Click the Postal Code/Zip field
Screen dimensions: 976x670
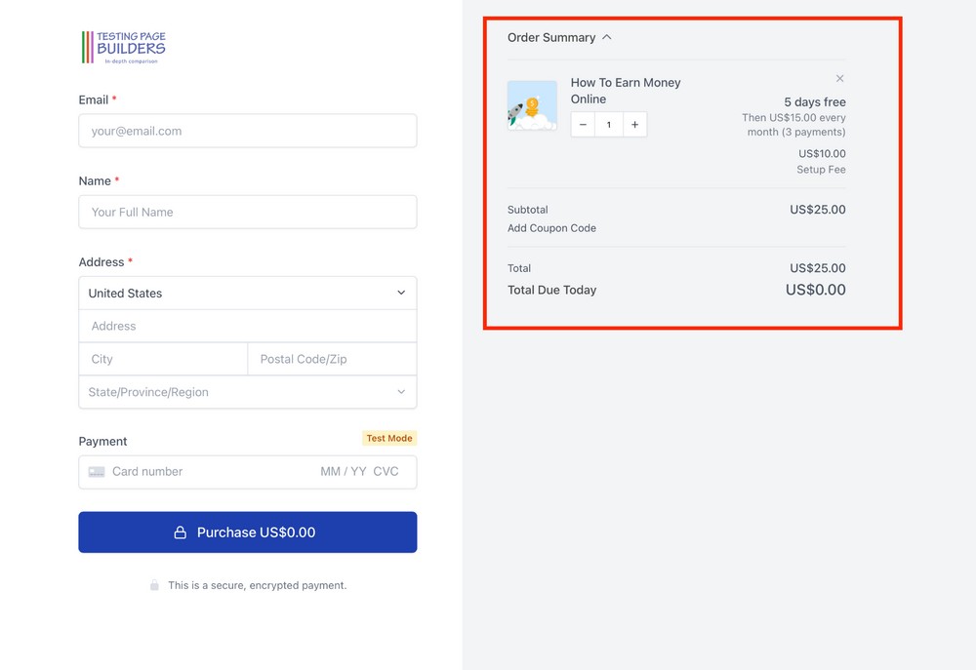coord(332,359)
